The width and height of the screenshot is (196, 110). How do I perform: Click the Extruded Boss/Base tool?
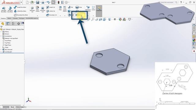(4, 9)
